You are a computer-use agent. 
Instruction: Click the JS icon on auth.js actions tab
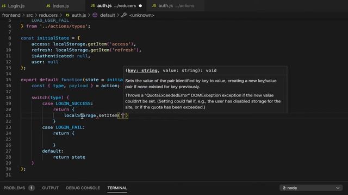click(x=154, y=6)
